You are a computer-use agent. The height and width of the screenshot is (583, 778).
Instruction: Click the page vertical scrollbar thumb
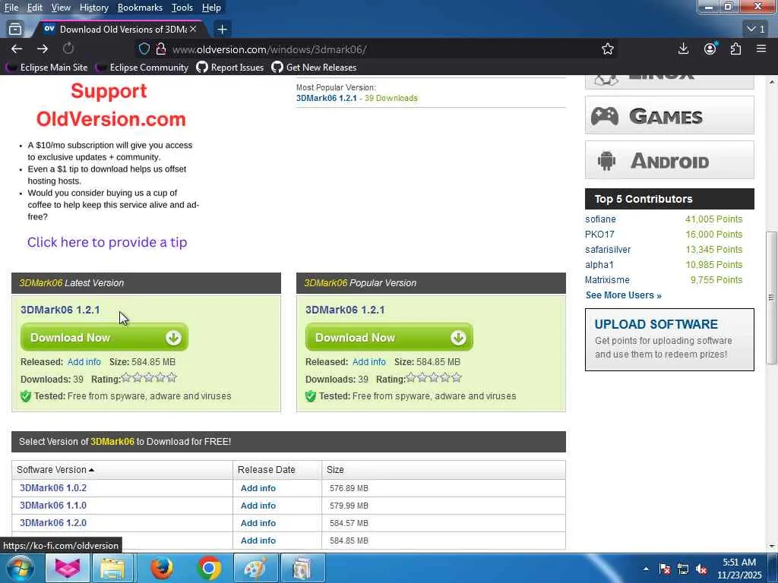771,298
